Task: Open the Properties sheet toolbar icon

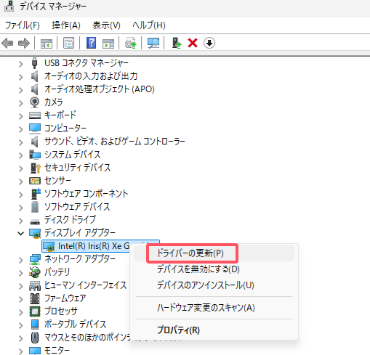Action: 69,44
